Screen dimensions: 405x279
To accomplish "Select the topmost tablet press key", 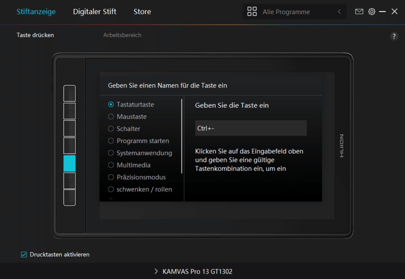I will (x=70, y=93).
